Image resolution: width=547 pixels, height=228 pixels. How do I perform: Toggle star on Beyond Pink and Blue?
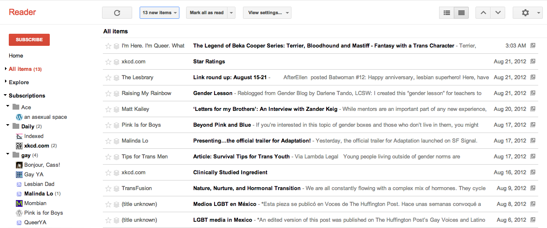coord(108,125)
